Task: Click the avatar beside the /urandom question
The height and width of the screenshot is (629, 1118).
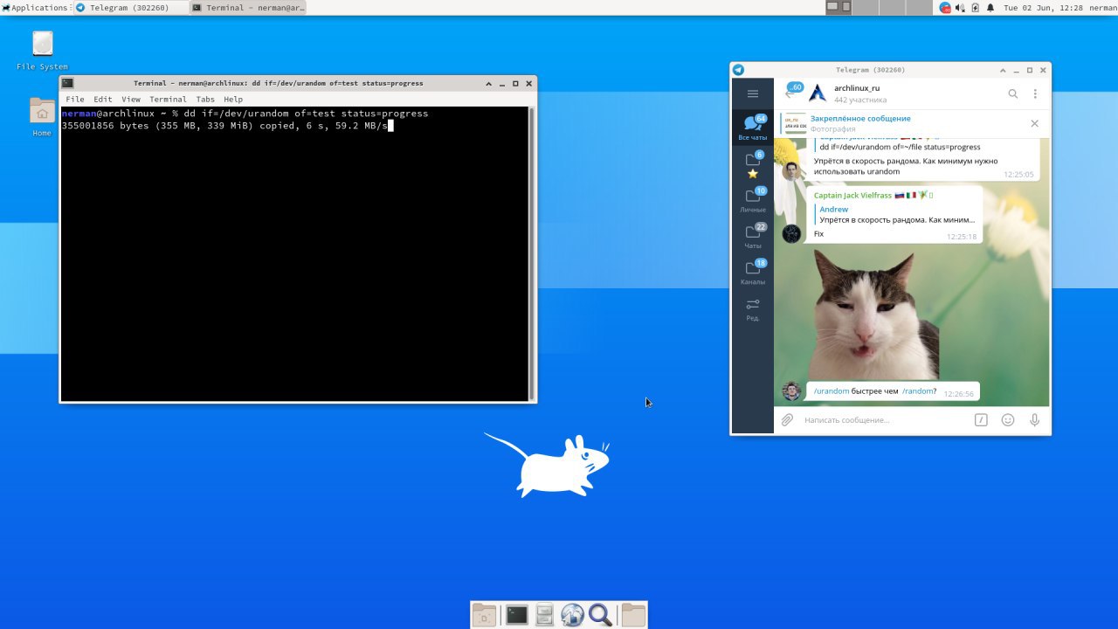Action: click(792, 391)
